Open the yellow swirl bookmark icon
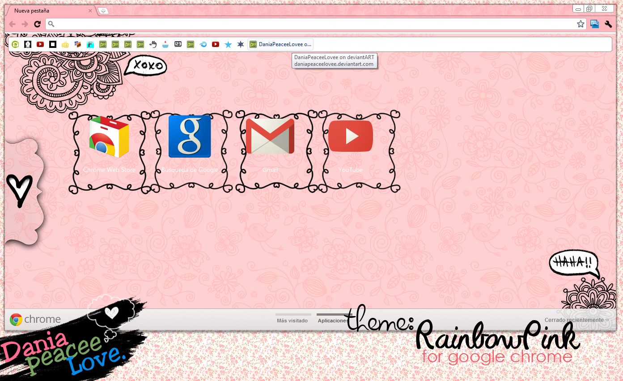This screenshot has width=623, height=381. 65,44
